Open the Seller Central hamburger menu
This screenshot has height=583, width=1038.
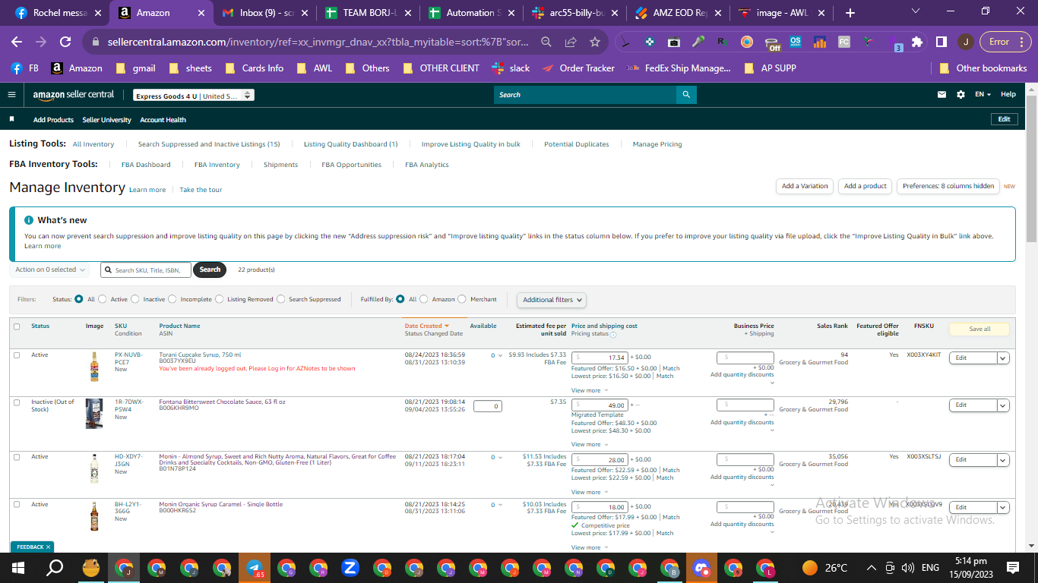[11, 95]
